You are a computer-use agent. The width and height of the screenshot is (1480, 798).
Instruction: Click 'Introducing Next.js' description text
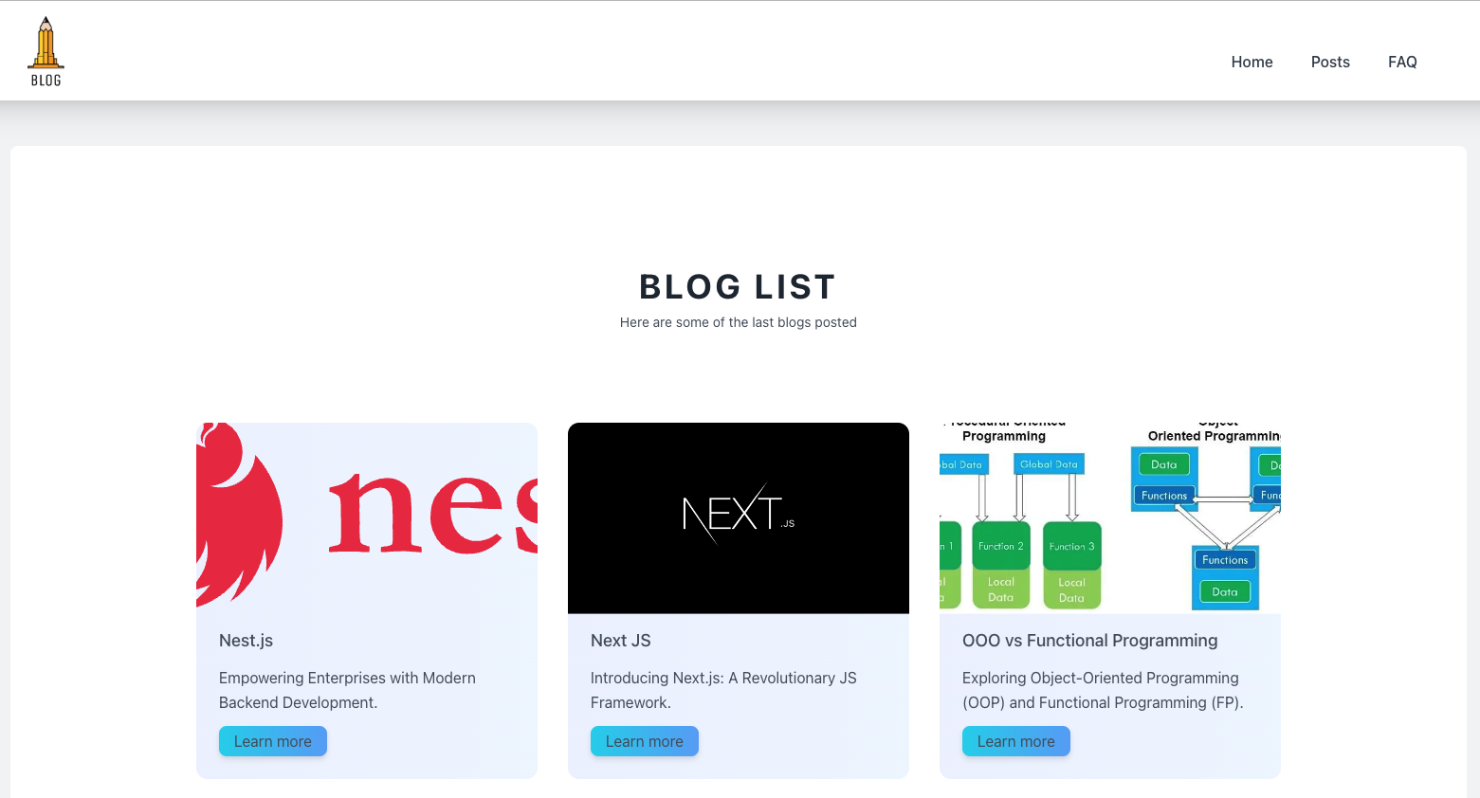[x=723, y=690]
